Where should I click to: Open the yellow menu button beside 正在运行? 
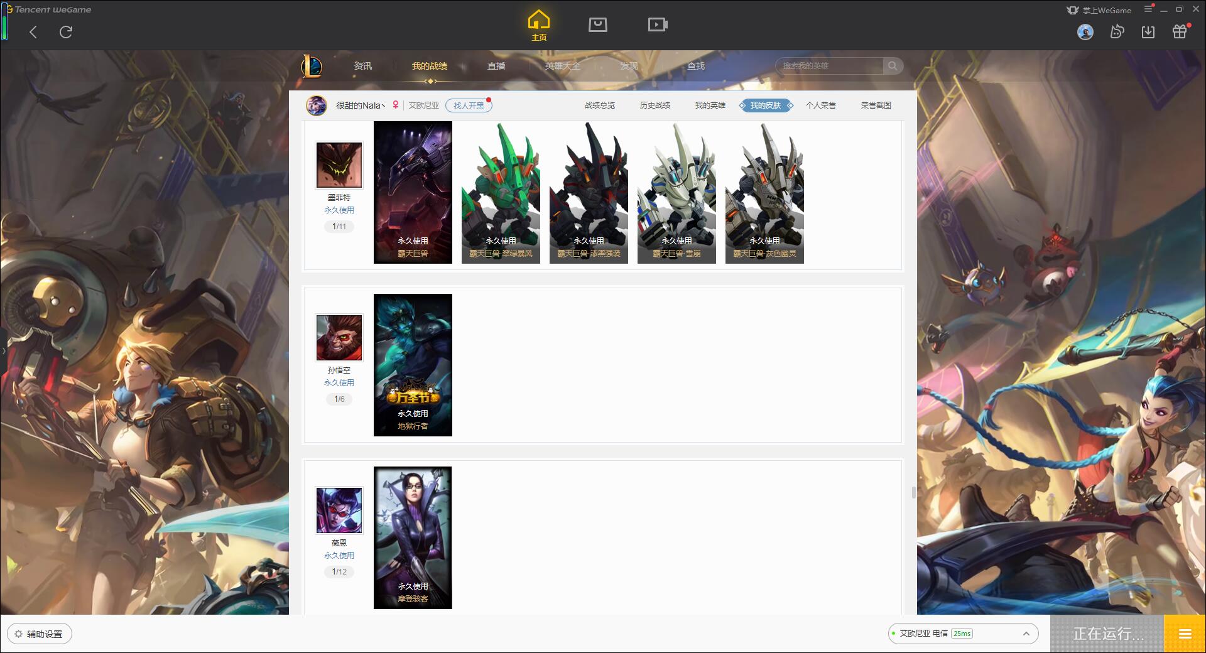(x=1185, y=634)
